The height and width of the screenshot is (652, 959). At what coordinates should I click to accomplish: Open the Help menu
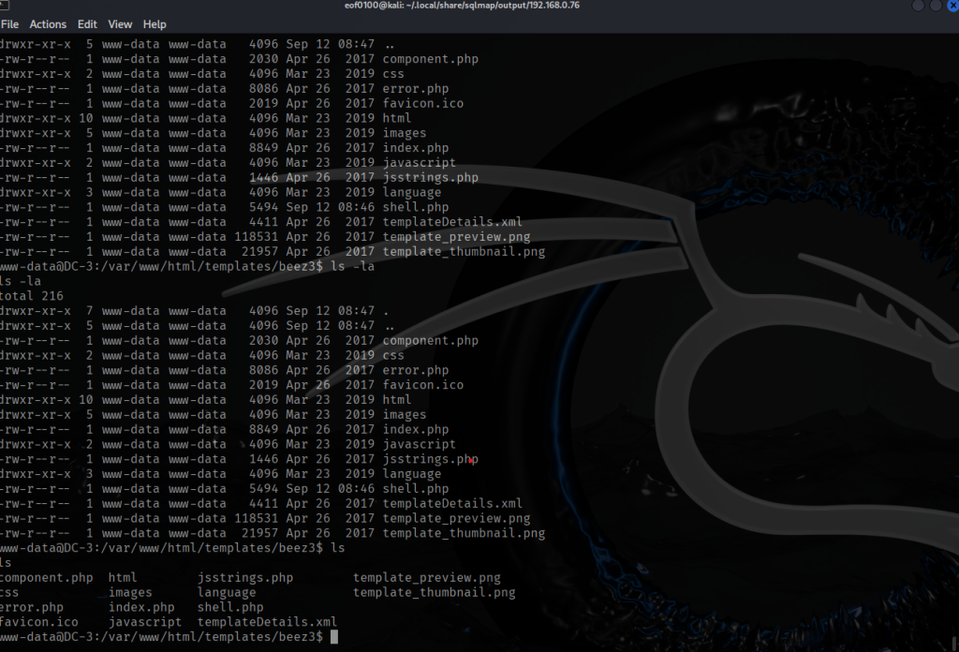coord(155,24)
